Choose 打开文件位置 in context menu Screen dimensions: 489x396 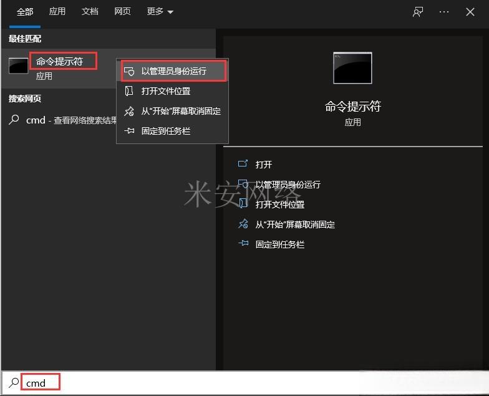[x=172, y=91]
